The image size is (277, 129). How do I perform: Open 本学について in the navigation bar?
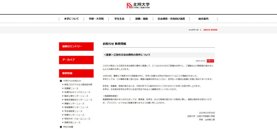coord(71,19)
